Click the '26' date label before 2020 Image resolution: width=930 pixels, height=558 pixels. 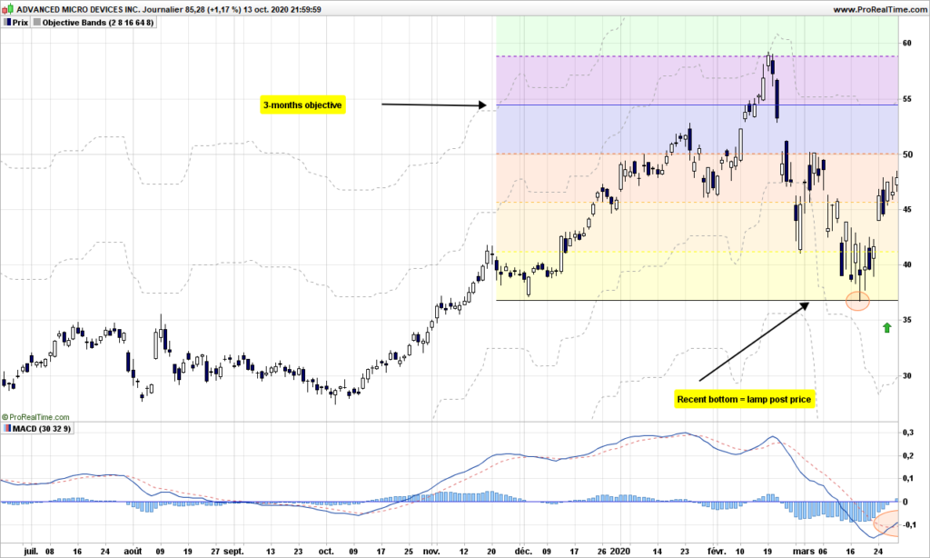tap(602, 551)
